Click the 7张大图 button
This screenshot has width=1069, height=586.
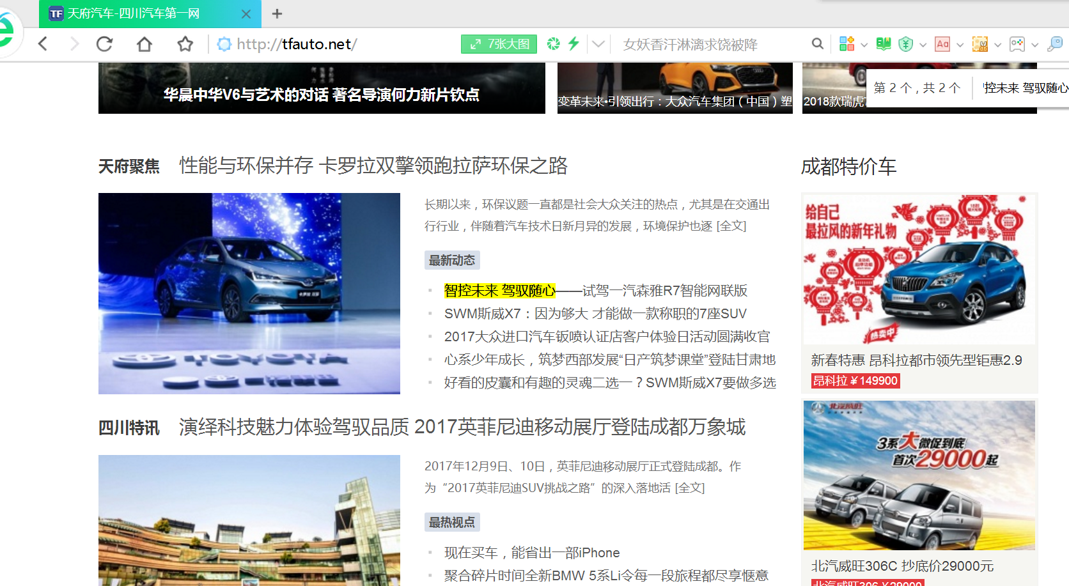(499, 44)
